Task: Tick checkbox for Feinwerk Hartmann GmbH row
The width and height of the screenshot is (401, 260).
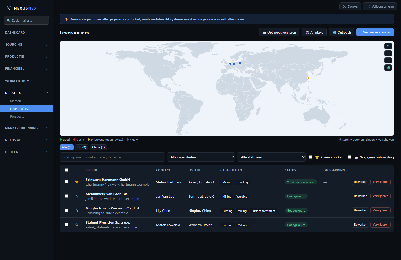Action: click(x=66, y=182)
